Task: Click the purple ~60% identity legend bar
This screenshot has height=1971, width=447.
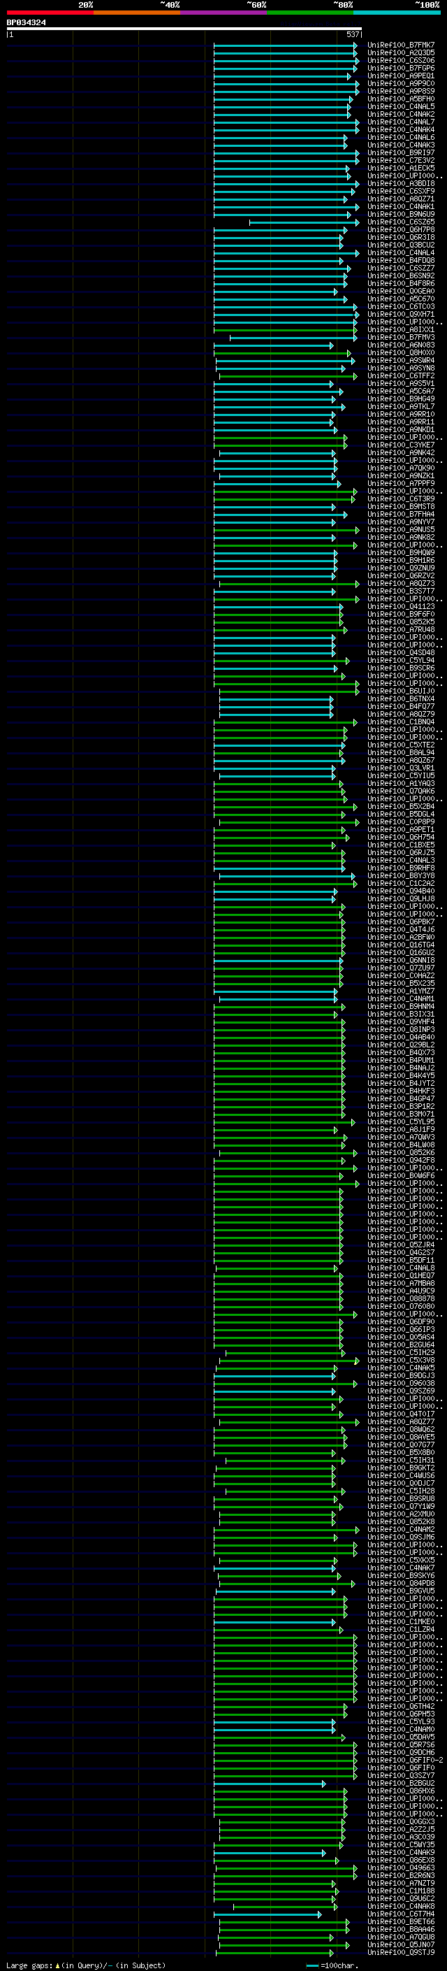Action: pyautogui.click(x=223, y=13)
